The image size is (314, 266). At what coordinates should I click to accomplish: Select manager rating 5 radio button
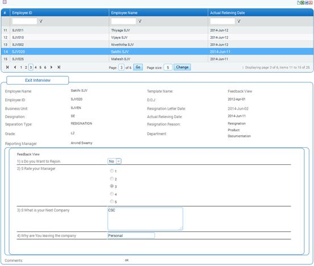point(112,201)
